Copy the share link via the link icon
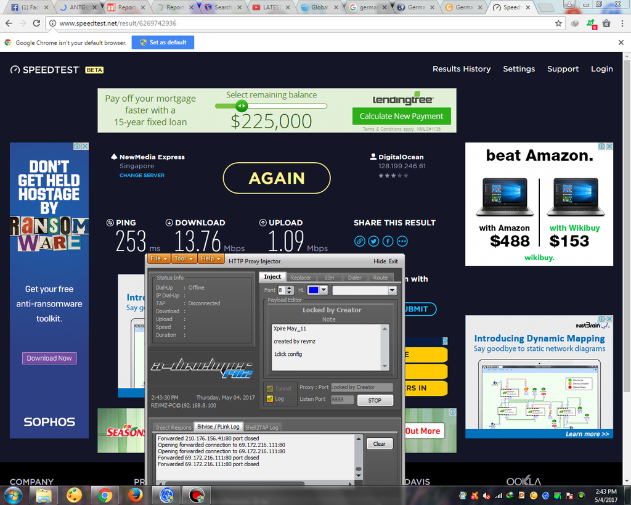Screen dimensions: 631x505 point(360,241)
